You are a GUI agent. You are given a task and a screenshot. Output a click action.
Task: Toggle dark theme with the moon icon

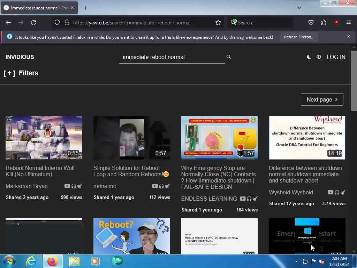click(309, 57)
